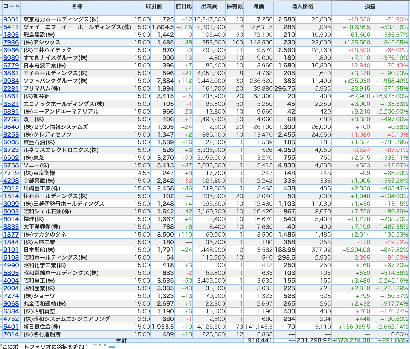Open stock code 7936 link
The image size is (410, 349).
click(x=11, y=43)
